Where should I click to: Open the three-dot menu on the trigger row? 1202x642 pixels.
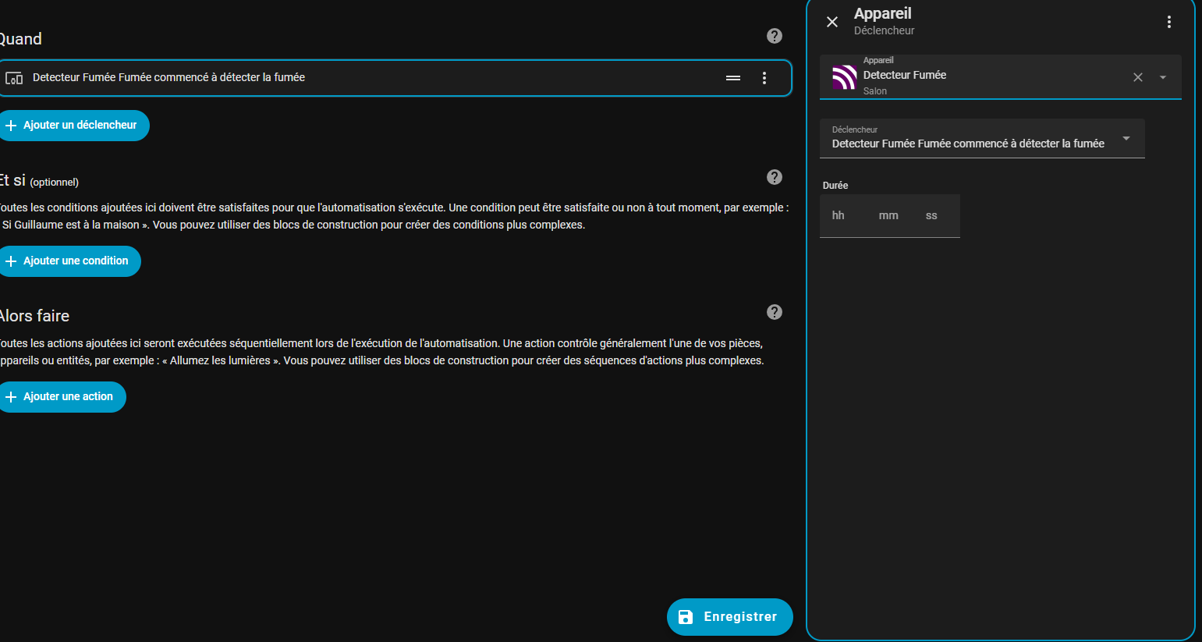click(x=764, y=78)
